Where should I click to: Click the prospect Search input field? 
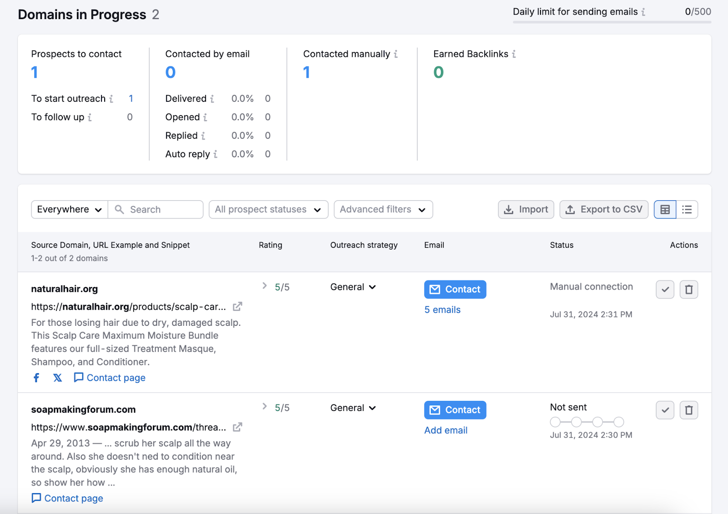coord(162,210)
